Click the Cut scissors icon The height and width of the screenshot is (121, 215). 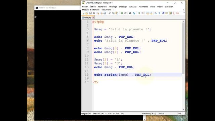110,13
